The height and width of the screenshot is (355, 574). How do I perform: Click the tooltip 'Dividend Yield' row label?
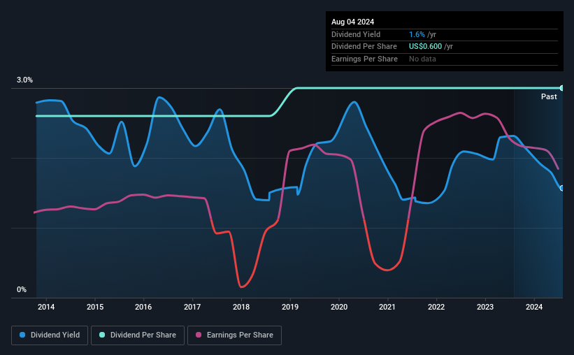(x=356, y=34)
